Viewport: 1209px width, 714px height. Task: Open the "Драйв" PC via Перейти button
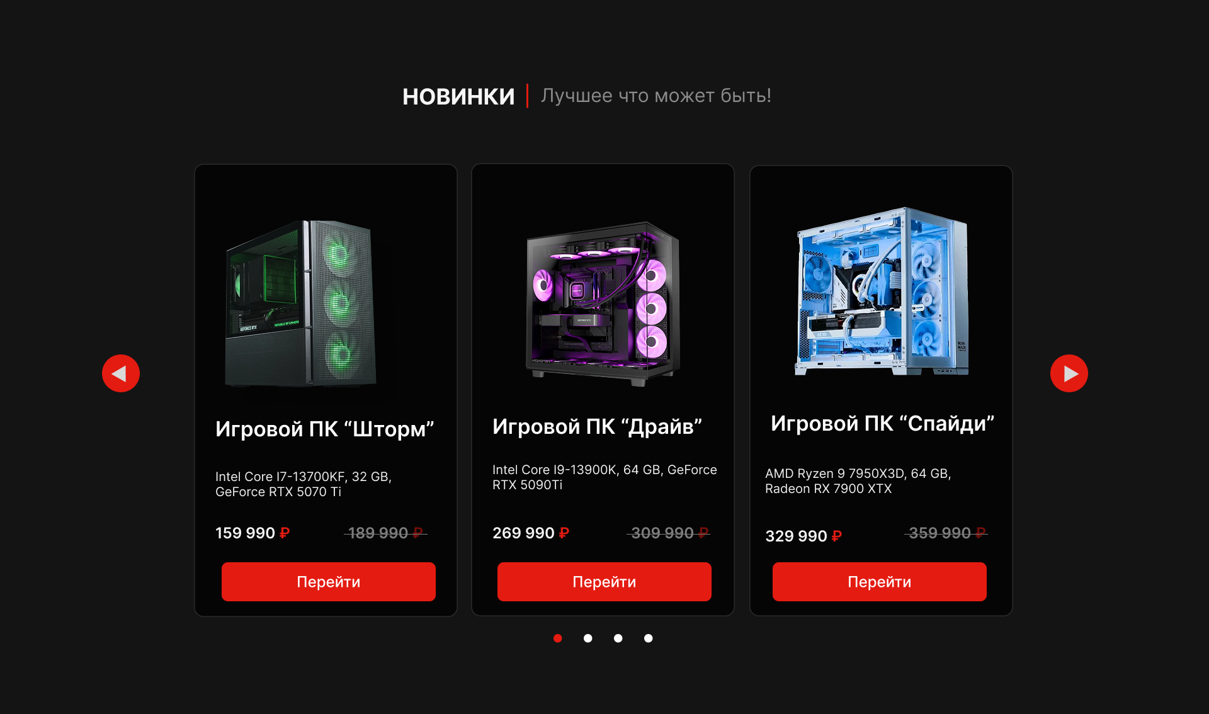point(604,582)
